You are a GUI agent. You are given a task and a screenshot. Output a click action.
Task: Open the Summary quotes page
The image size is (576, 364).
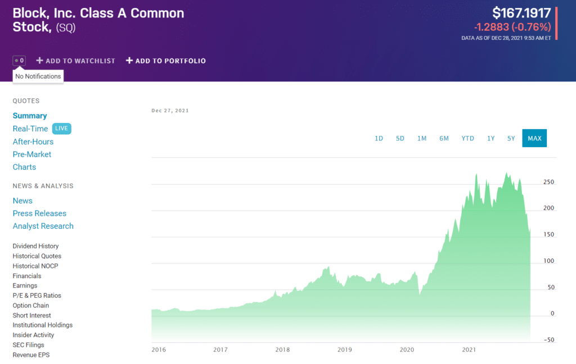(30, 116)
